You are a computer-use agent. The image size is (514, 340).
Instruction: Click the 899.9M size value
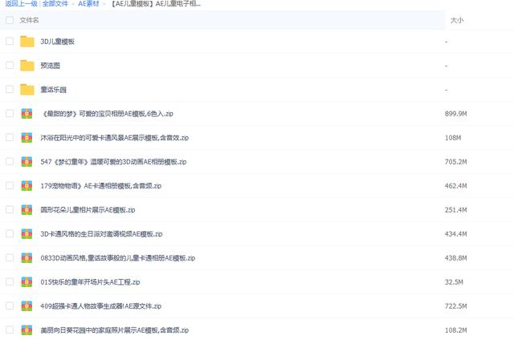[456, 114]
